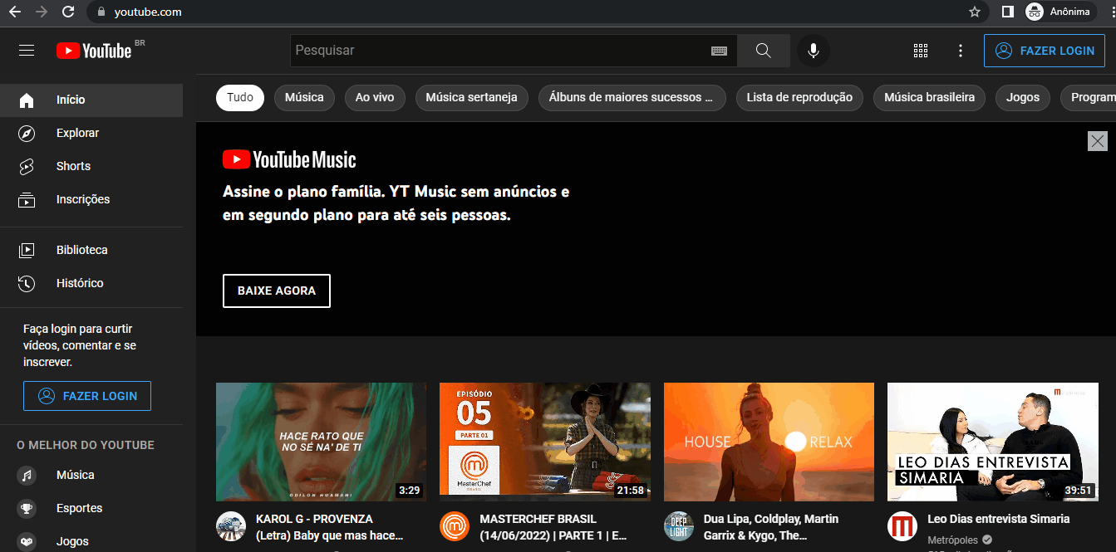Screen dimensions: 1116x552
Task: Select Álbuns de maiores sucessos chip
Action: (632, 97)
